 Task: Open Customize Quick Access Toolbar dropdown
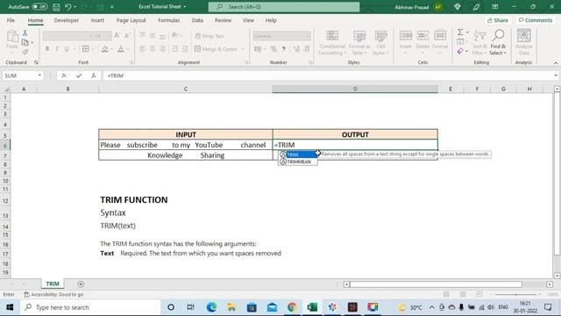click(112, 7)
